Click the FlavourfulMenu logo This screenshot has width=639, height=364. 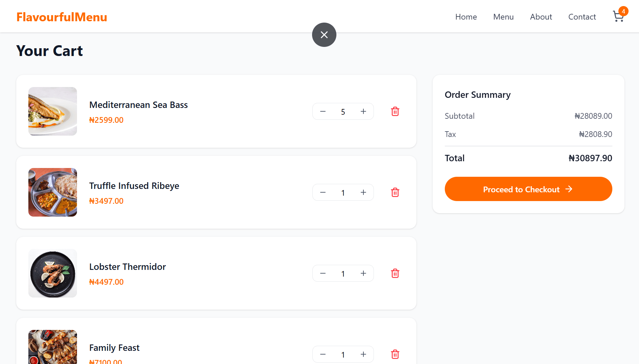coord(62,17)
